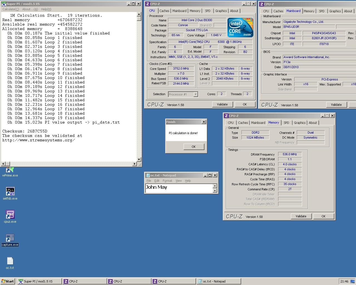
Task: Open CPU tab in CPU-Z Mainboard window
Action: [x=266, y=11]
